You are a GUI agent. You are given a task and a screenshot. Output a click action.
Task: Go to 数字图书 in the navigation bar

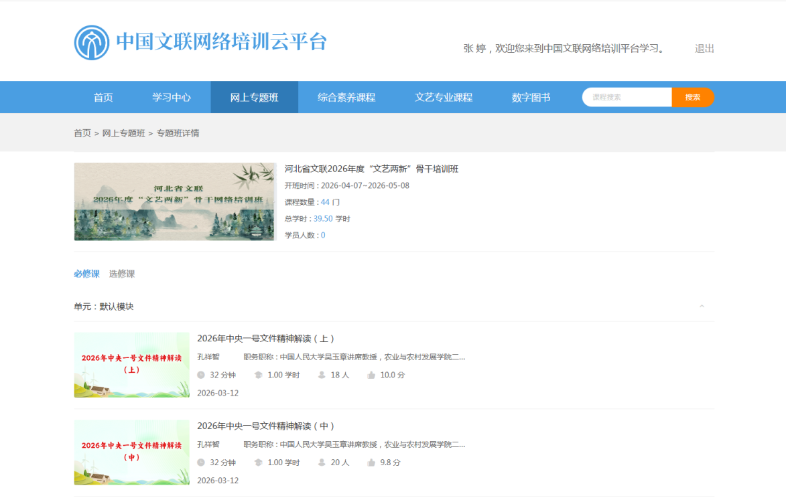click(x=531, y=98)
